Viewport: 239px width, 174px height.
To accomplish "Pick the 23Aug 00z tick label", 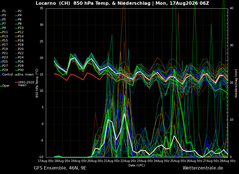I will (145, 161).
